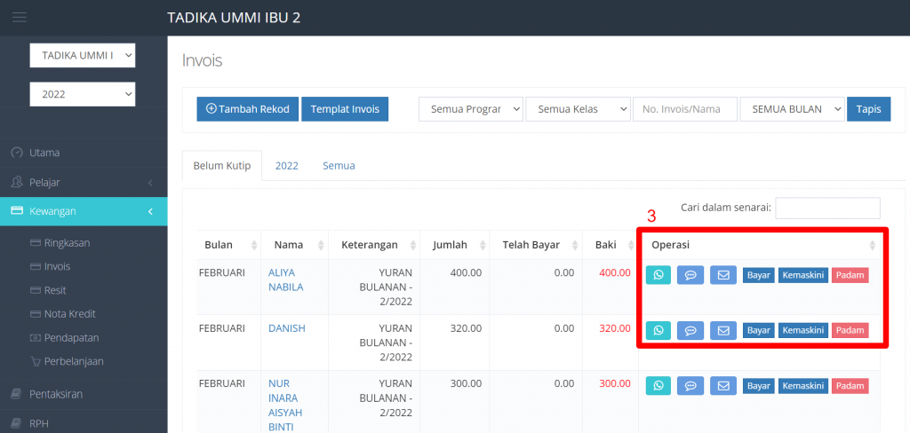Open the TADIKA UMMI school dropdown

pyautogui.click(x=83, y=56)
